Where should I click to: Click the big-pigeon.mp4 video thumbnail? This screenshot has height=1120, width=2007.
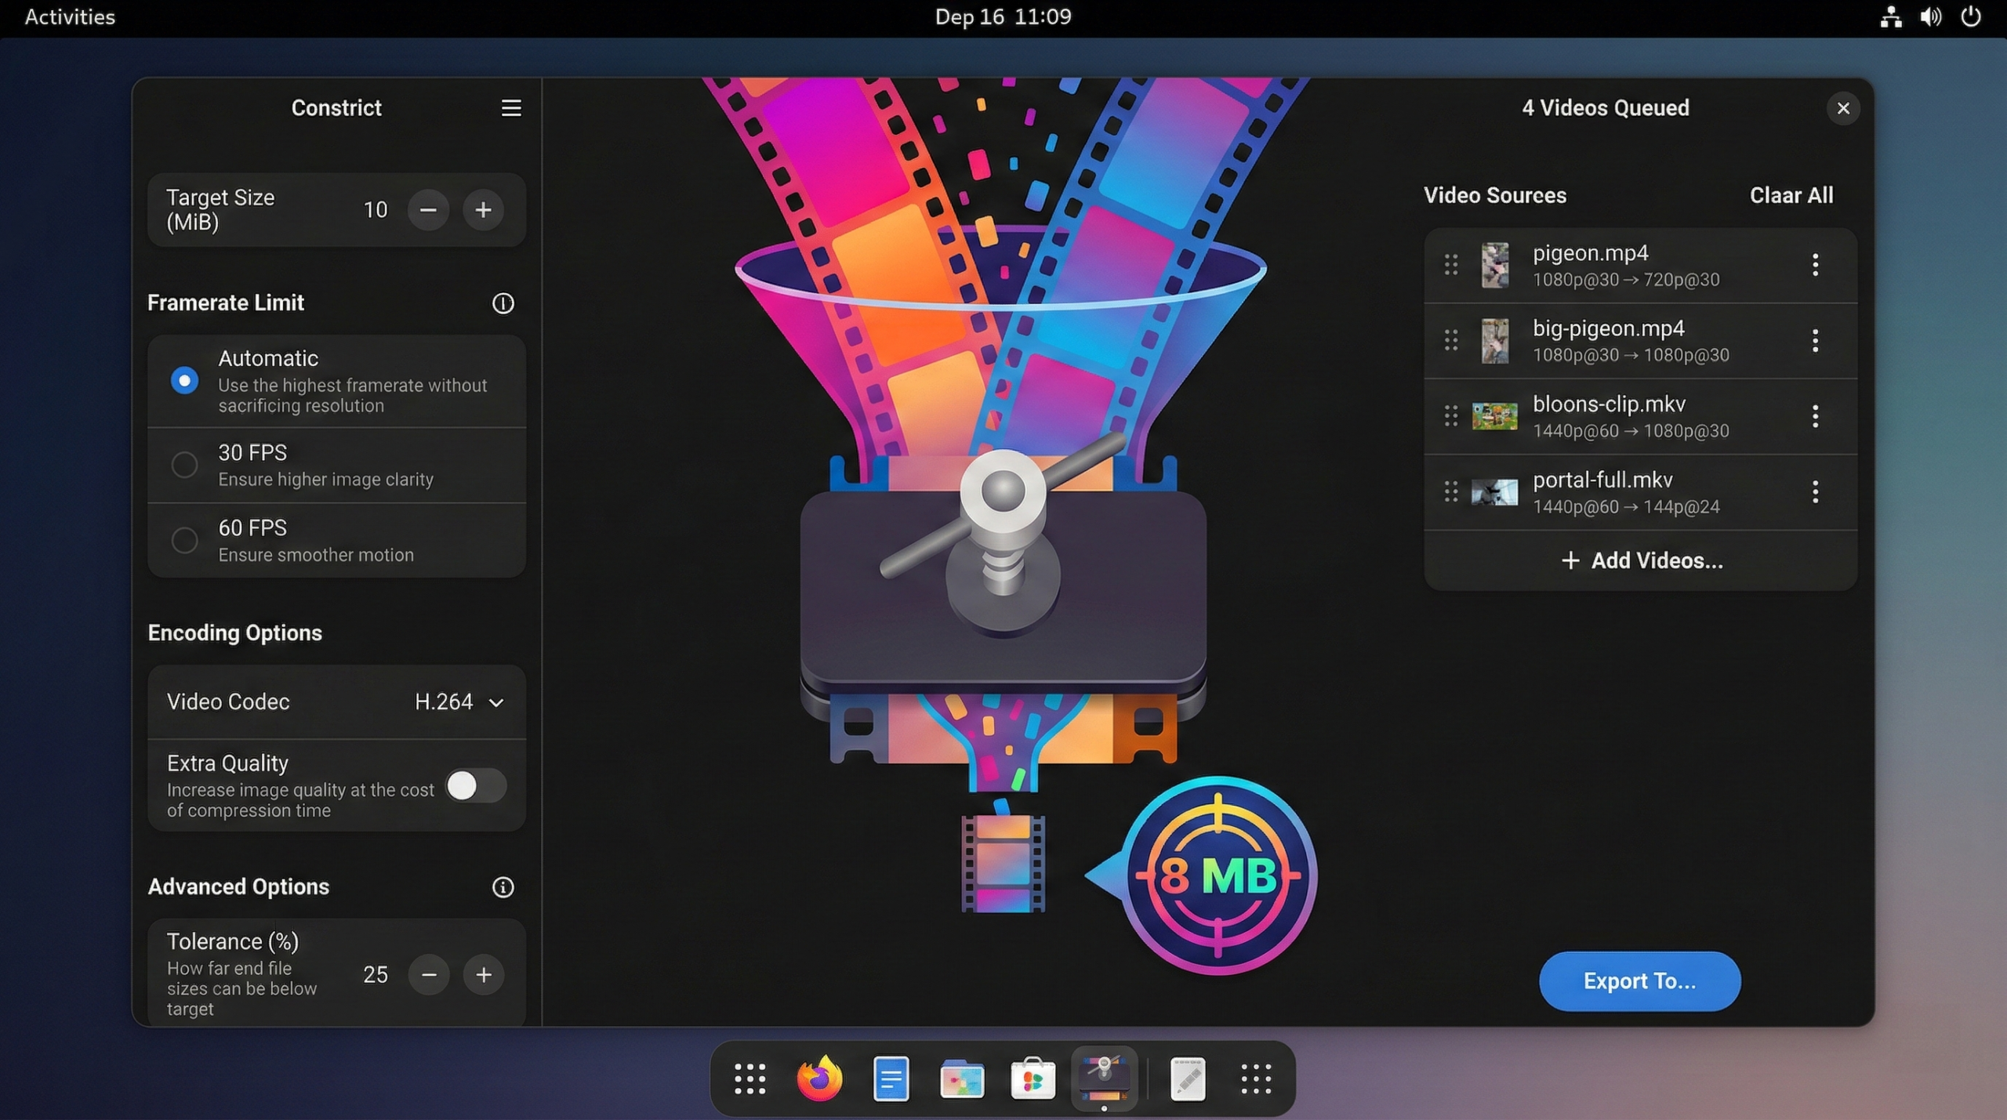[1494, 341]
